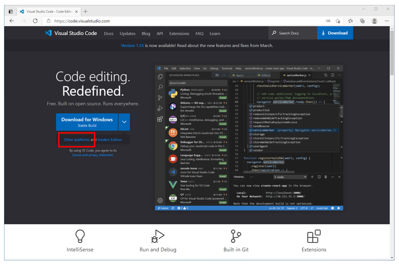This screenshot has width=399, height=264.
Task: Click the Search Docs field
Action: pos(293,33)
